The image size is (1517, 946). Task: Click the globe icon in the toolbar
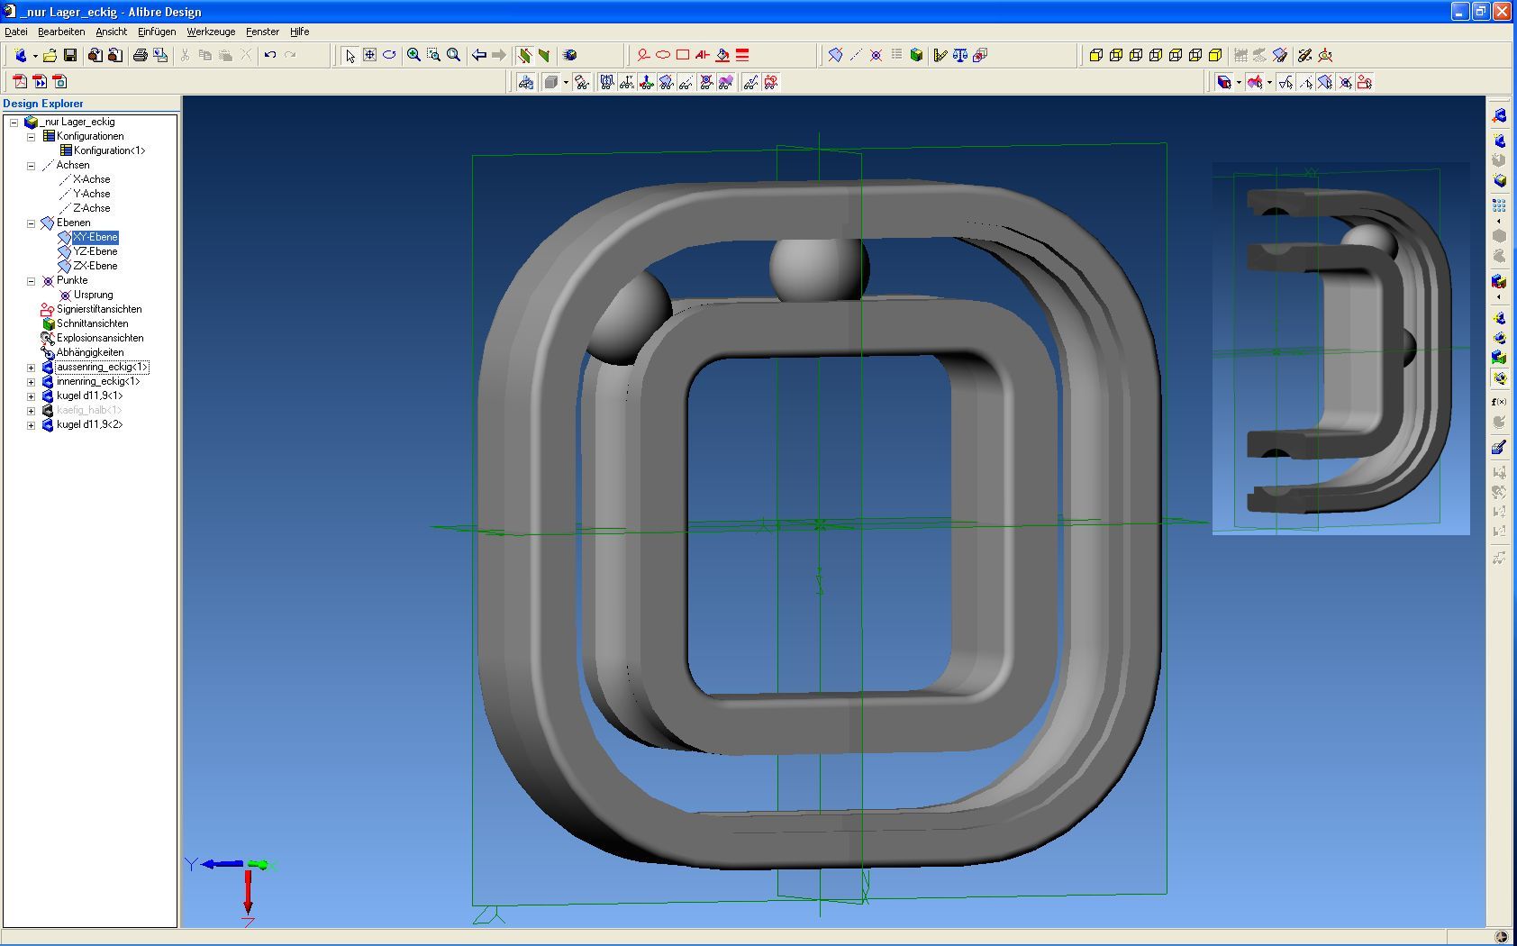(569, 56)
